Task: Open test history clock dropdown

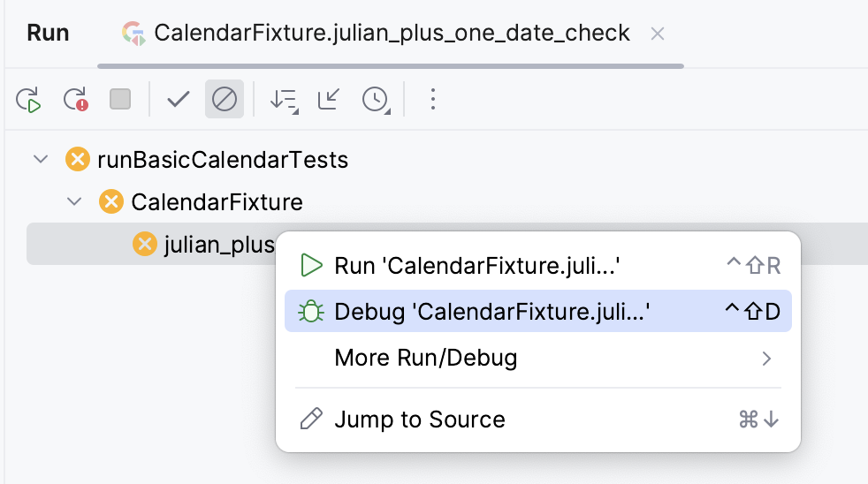Action: click(376, 100)
